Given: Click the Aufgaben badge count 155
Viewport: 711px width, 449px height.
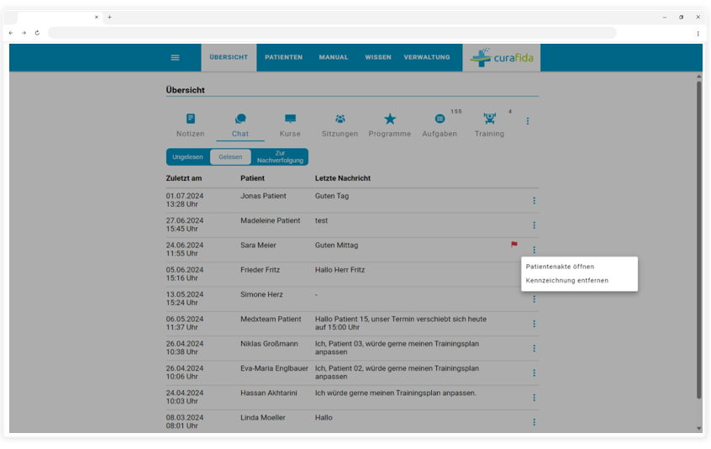Looking at the screenshot, I should [x=456, y=112].
